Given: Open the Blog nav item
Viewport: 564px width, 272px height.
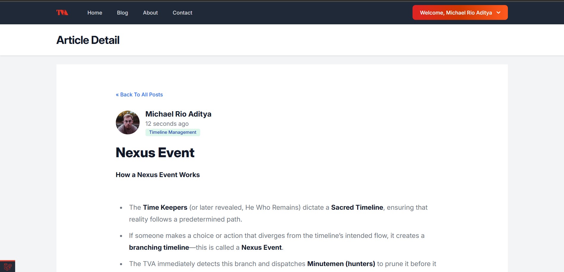Looking at the screenshot, I should [x=122, y=13].
